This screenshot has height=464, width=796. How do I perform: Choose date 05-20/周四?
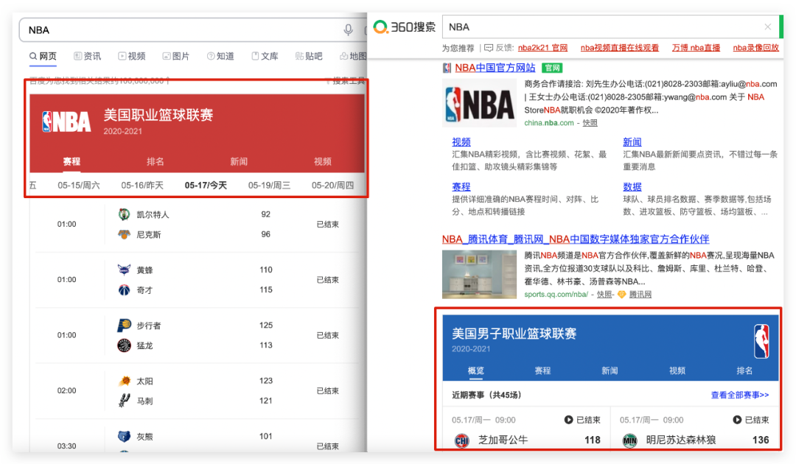332,186
